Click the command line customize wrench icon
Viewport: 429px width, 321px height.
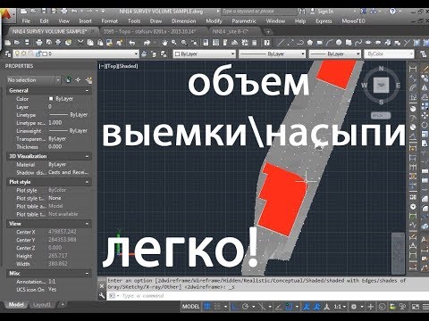[102, 296]
